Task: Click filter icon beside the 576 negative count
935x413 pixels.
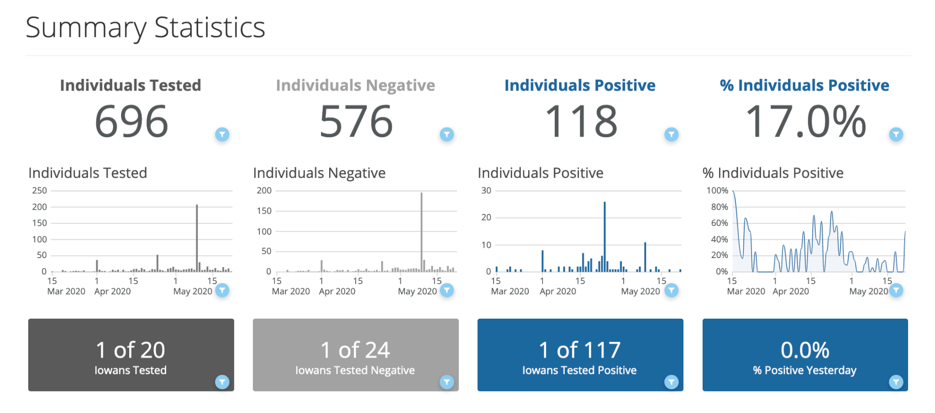Action: tap(447, 134)
